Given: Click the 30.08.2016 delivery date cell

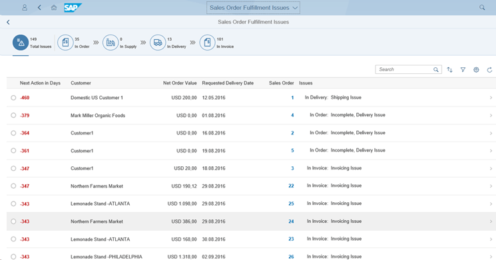Looking at the screenshot, I should click(214, 239).
